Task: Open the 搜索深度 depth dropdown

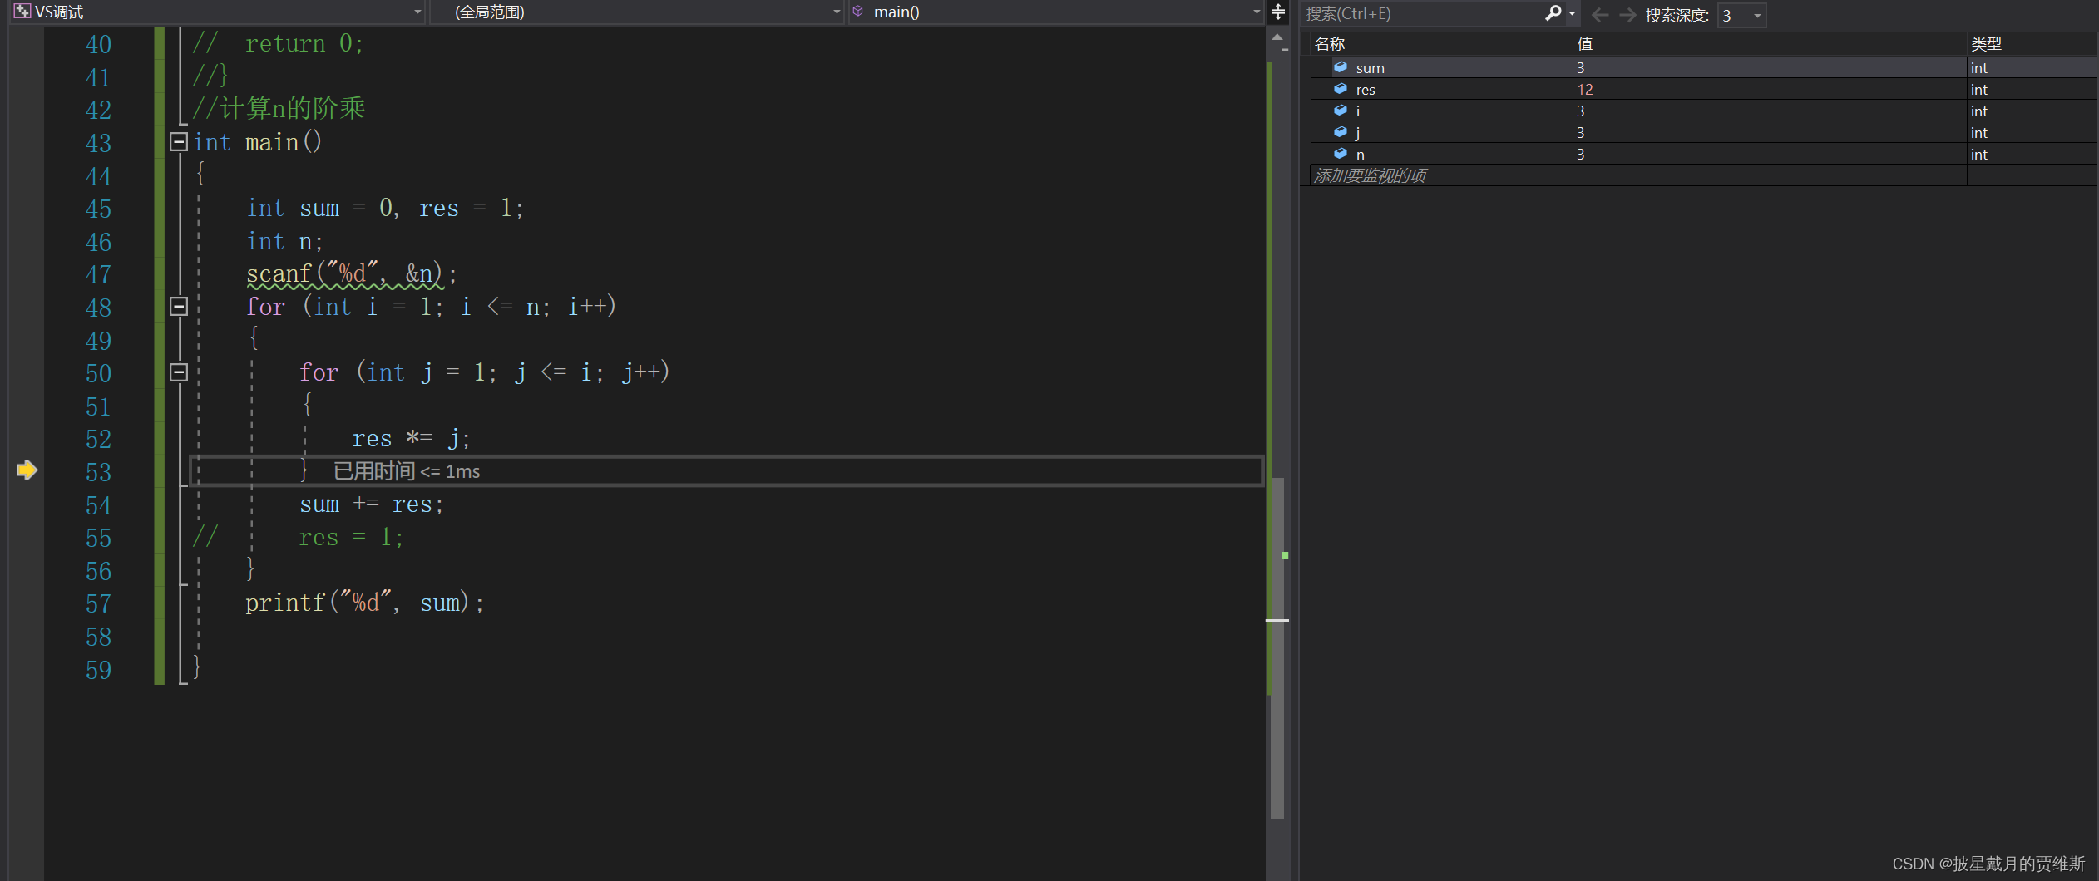Action: coord(1741,15)
